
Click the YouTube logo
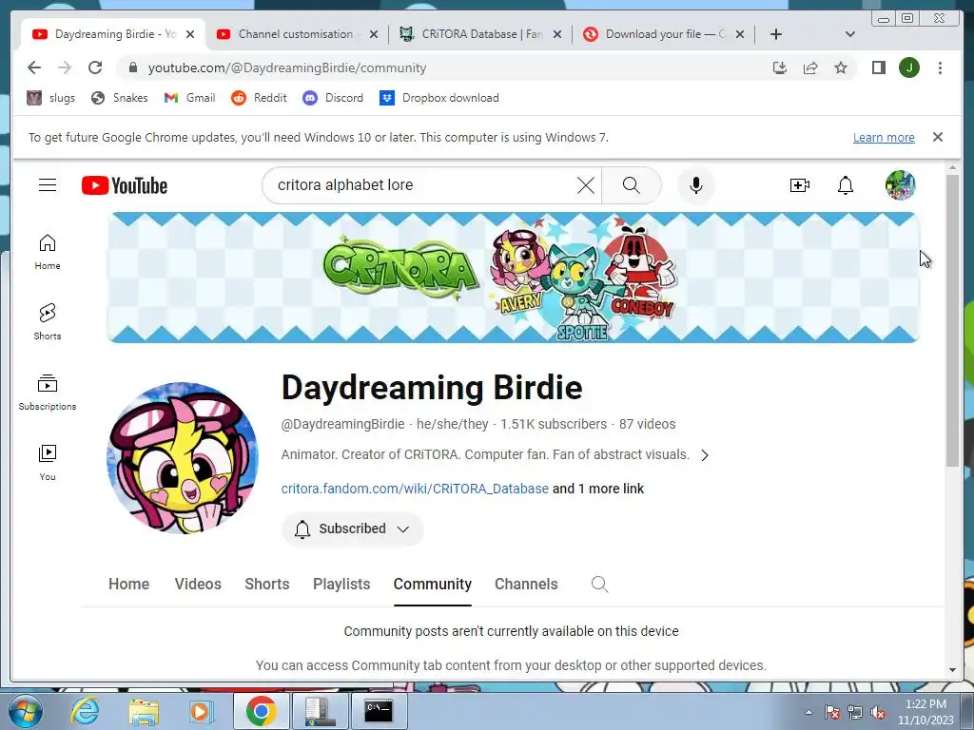coord(125,185)
